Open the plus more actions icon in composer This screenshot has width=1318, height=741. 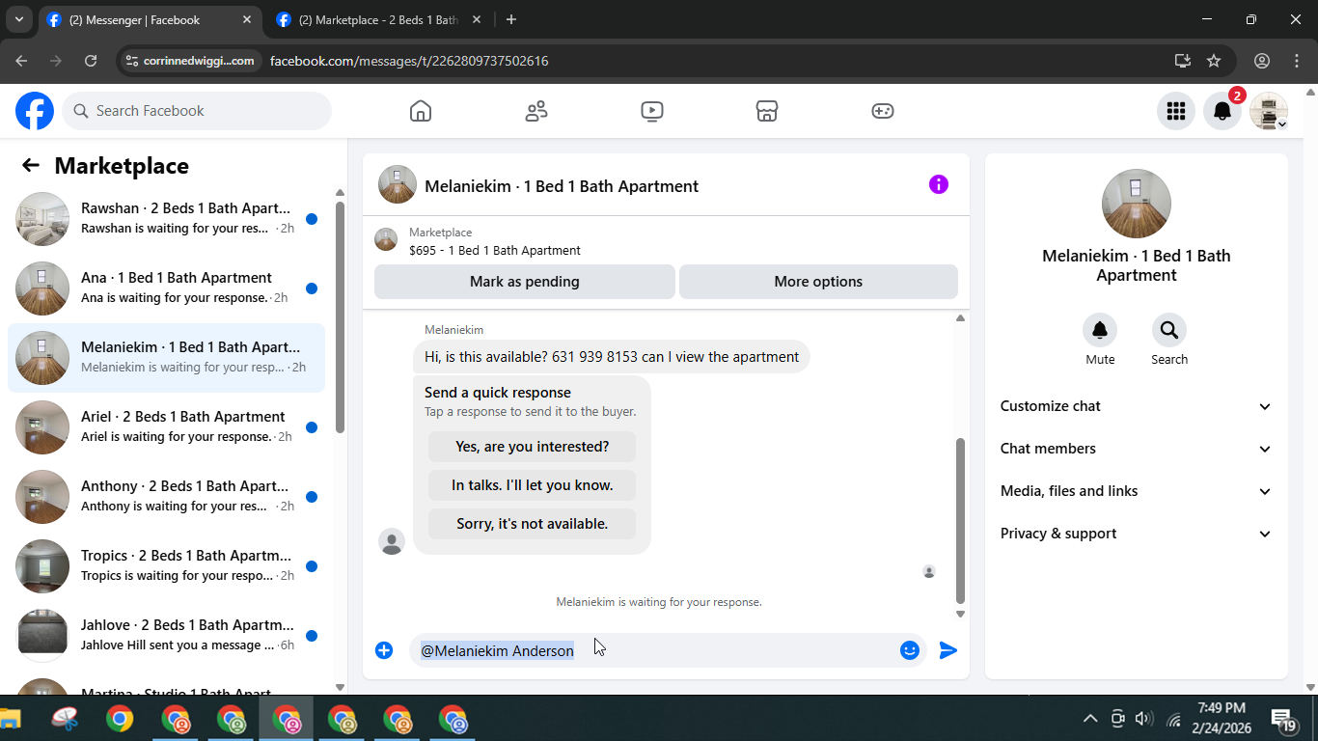pyautogui.click(x=384, y=650)
